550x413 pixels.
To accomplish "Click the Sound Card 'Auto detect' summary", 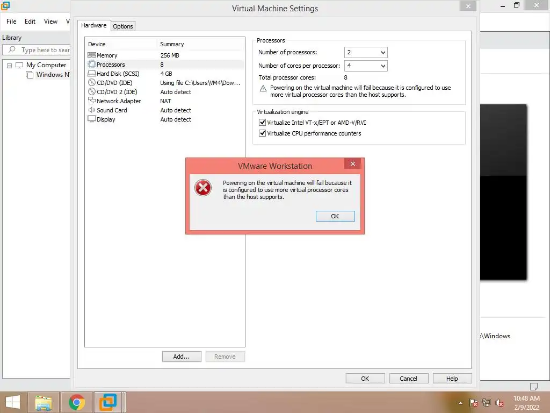I will (176, 110).
